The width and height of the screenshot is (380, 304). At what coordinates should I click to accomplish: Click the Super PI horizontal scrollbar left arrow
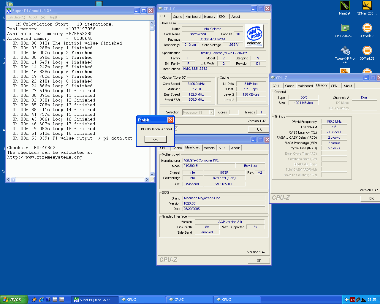coord(8,180)
